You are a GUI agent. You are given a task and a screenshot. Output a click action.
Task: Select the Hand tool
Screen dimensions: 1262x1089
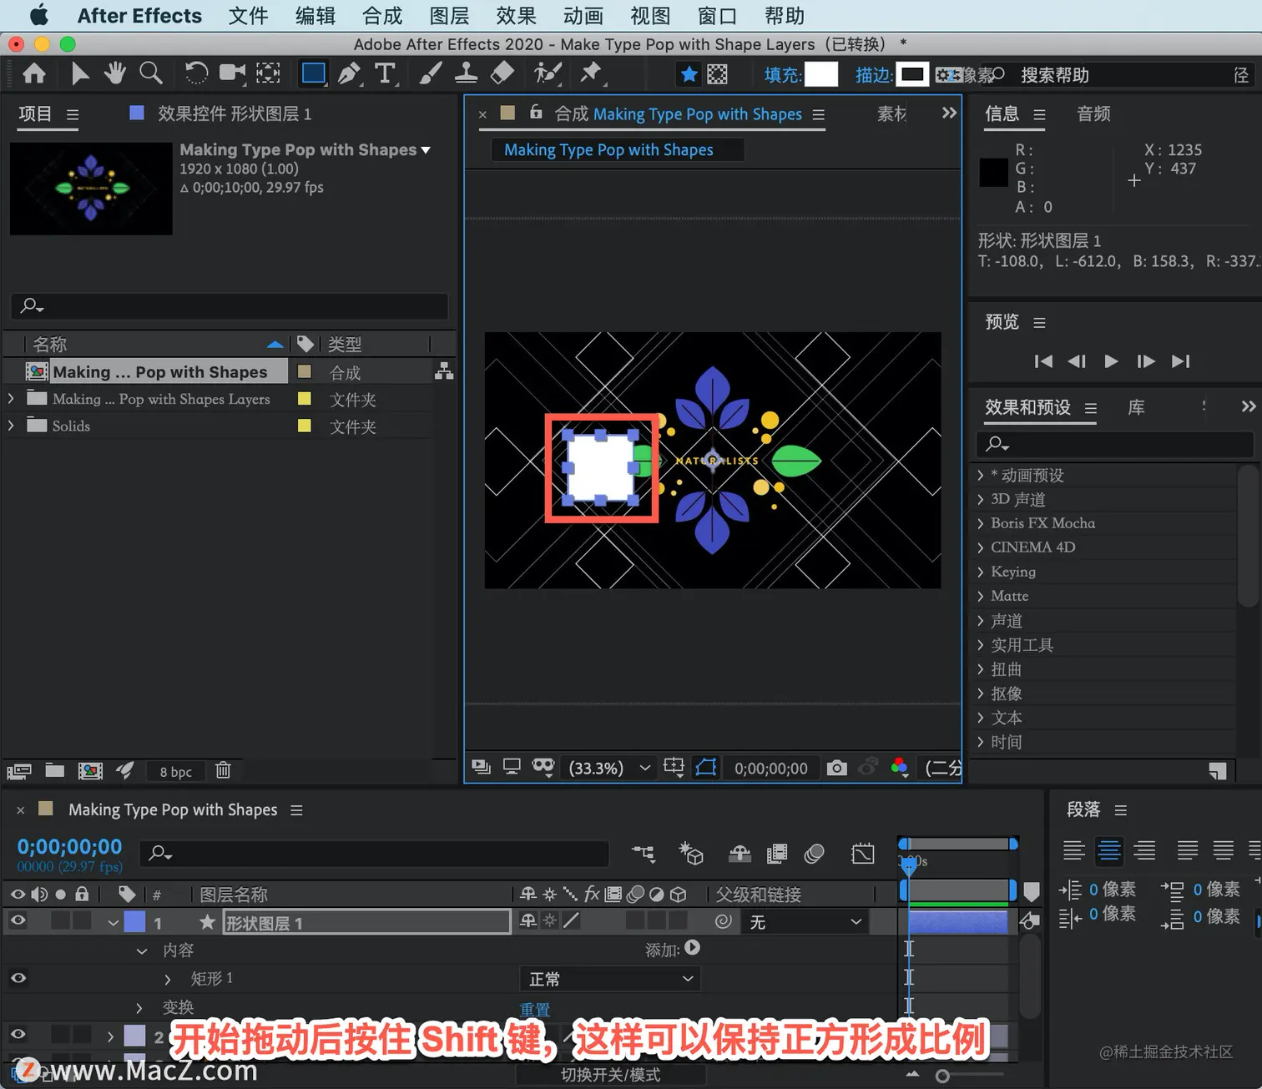[x=115, y=74]
